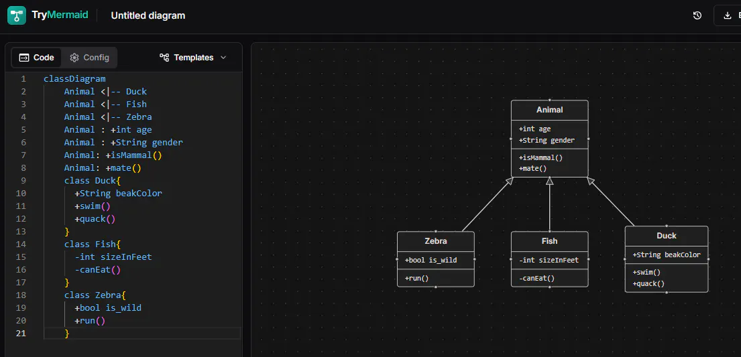The height and width of the screenshot is (357, 741).
Task: Click '-int sizeInFeet' in Fish node
Action: [548, 260]
